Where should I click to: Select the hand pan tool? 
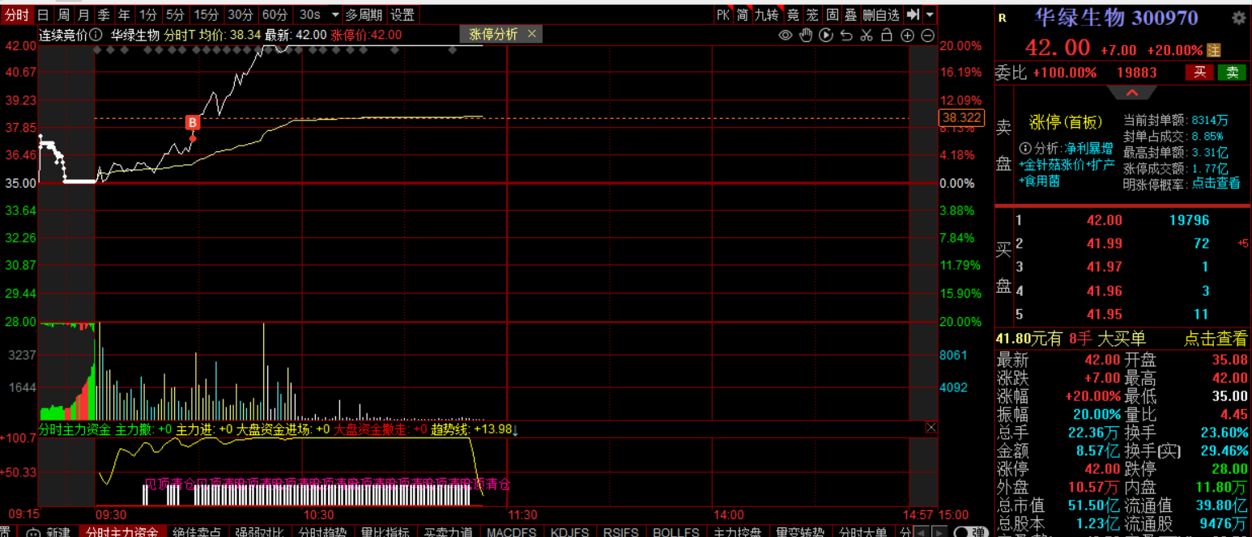(x=805, y=35)
